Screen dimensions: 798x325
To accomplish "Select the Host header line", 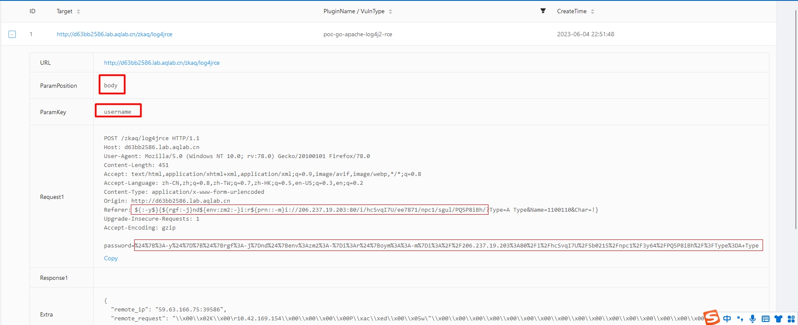I will click(152, 147).
